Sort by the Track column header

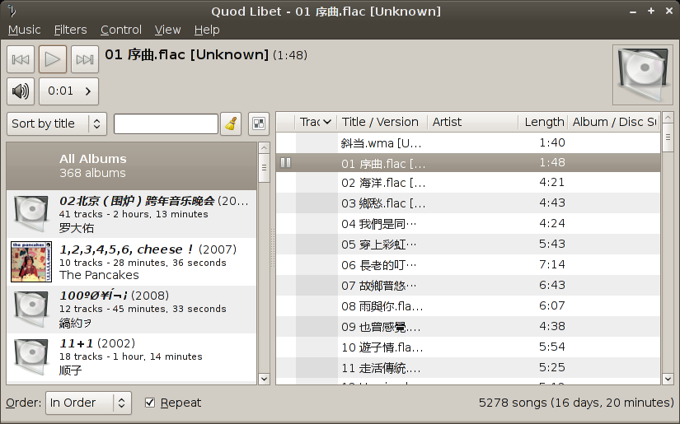(x=316, y=122)
